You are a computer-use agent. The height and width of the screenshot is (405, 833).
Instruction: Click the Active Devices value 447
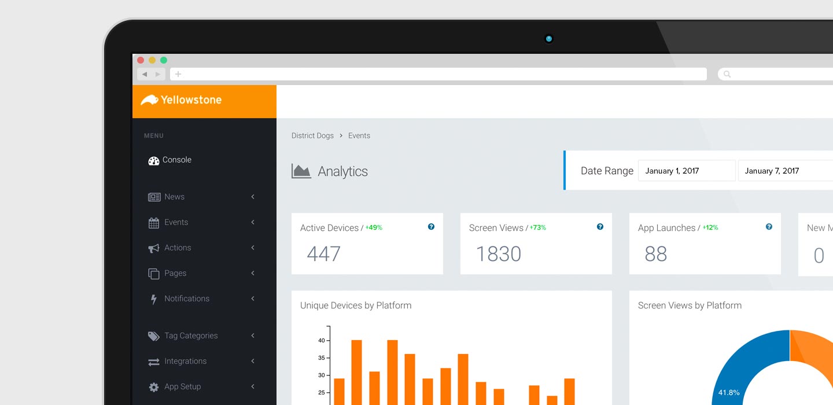click(323, 254)
